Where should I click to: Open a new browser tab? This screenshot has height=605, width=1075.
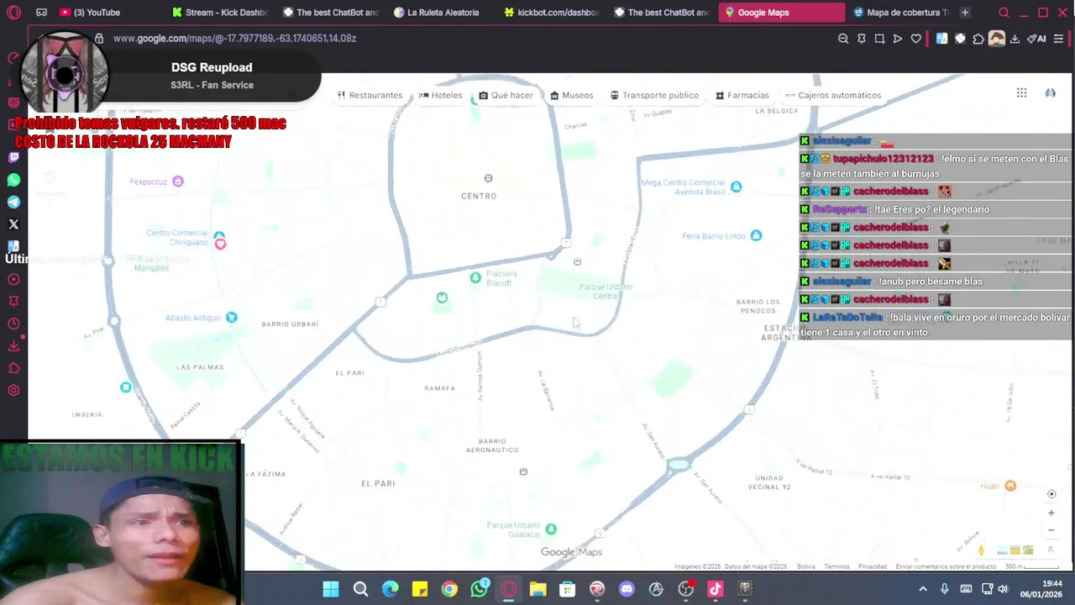coord(965,13)
